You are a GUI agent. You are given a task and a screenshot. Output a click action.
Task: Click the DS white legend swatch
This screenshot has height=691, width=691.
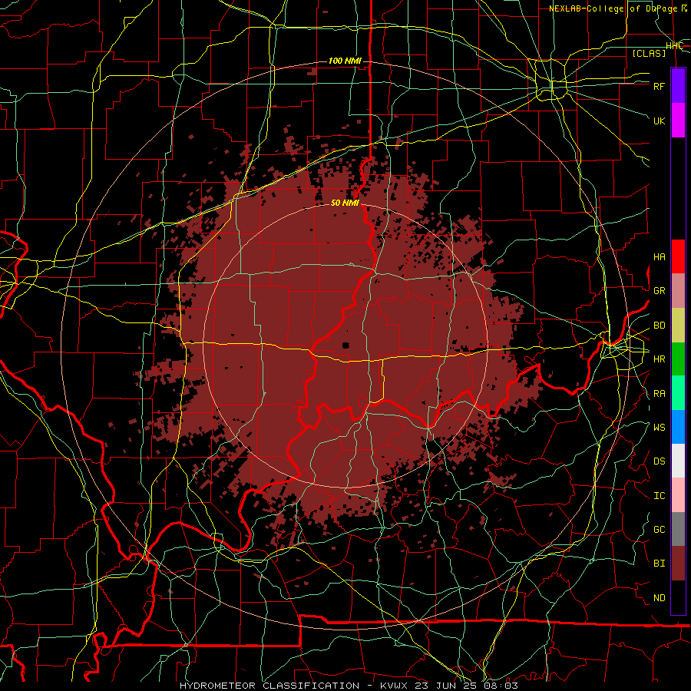point(678,461)
